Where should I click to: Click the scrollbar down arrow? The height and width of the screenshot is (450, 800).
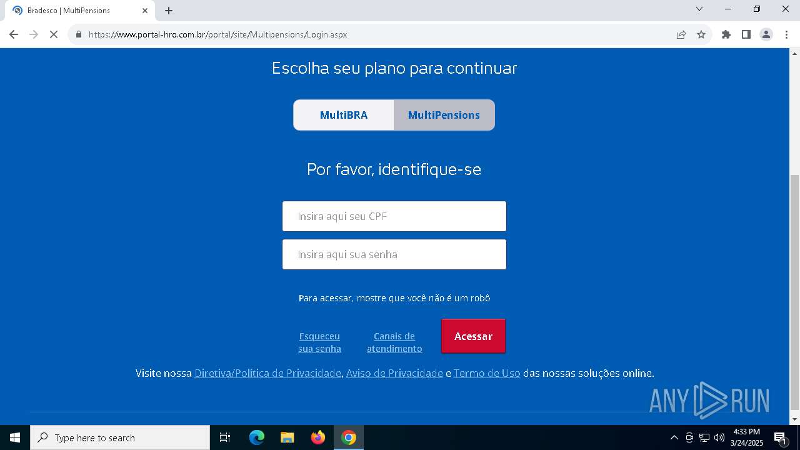794,419
